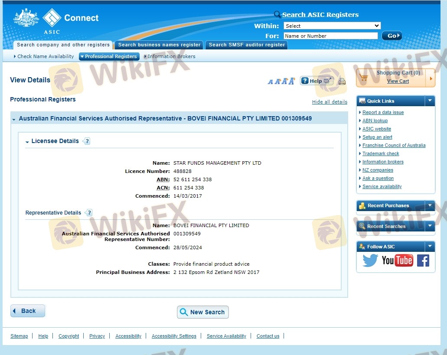447x355 pixels.
Task: Open the Within select dropdown
Action: [x=332, y=26]
